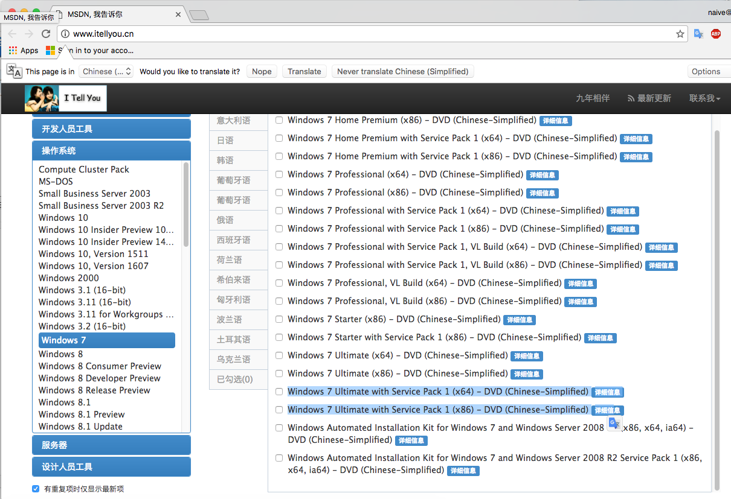Select Windows 10, Version 1607
731x499 pixels.
(94, 266)
